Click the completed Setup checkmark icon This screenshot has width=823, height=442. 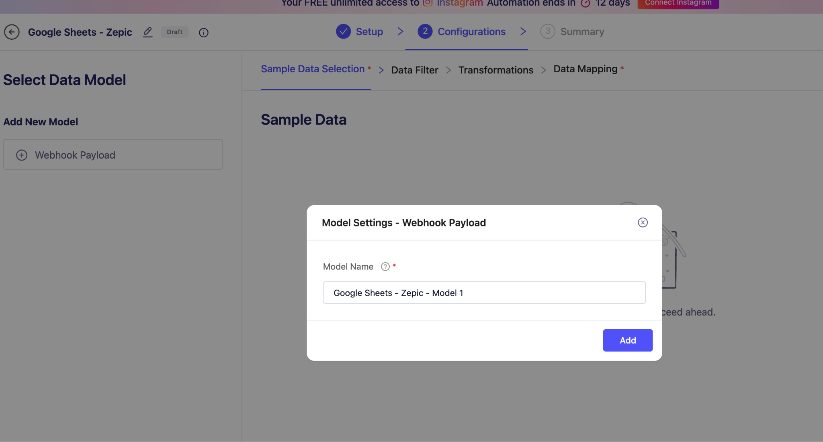pyautogui.click(x=343, y=31)
